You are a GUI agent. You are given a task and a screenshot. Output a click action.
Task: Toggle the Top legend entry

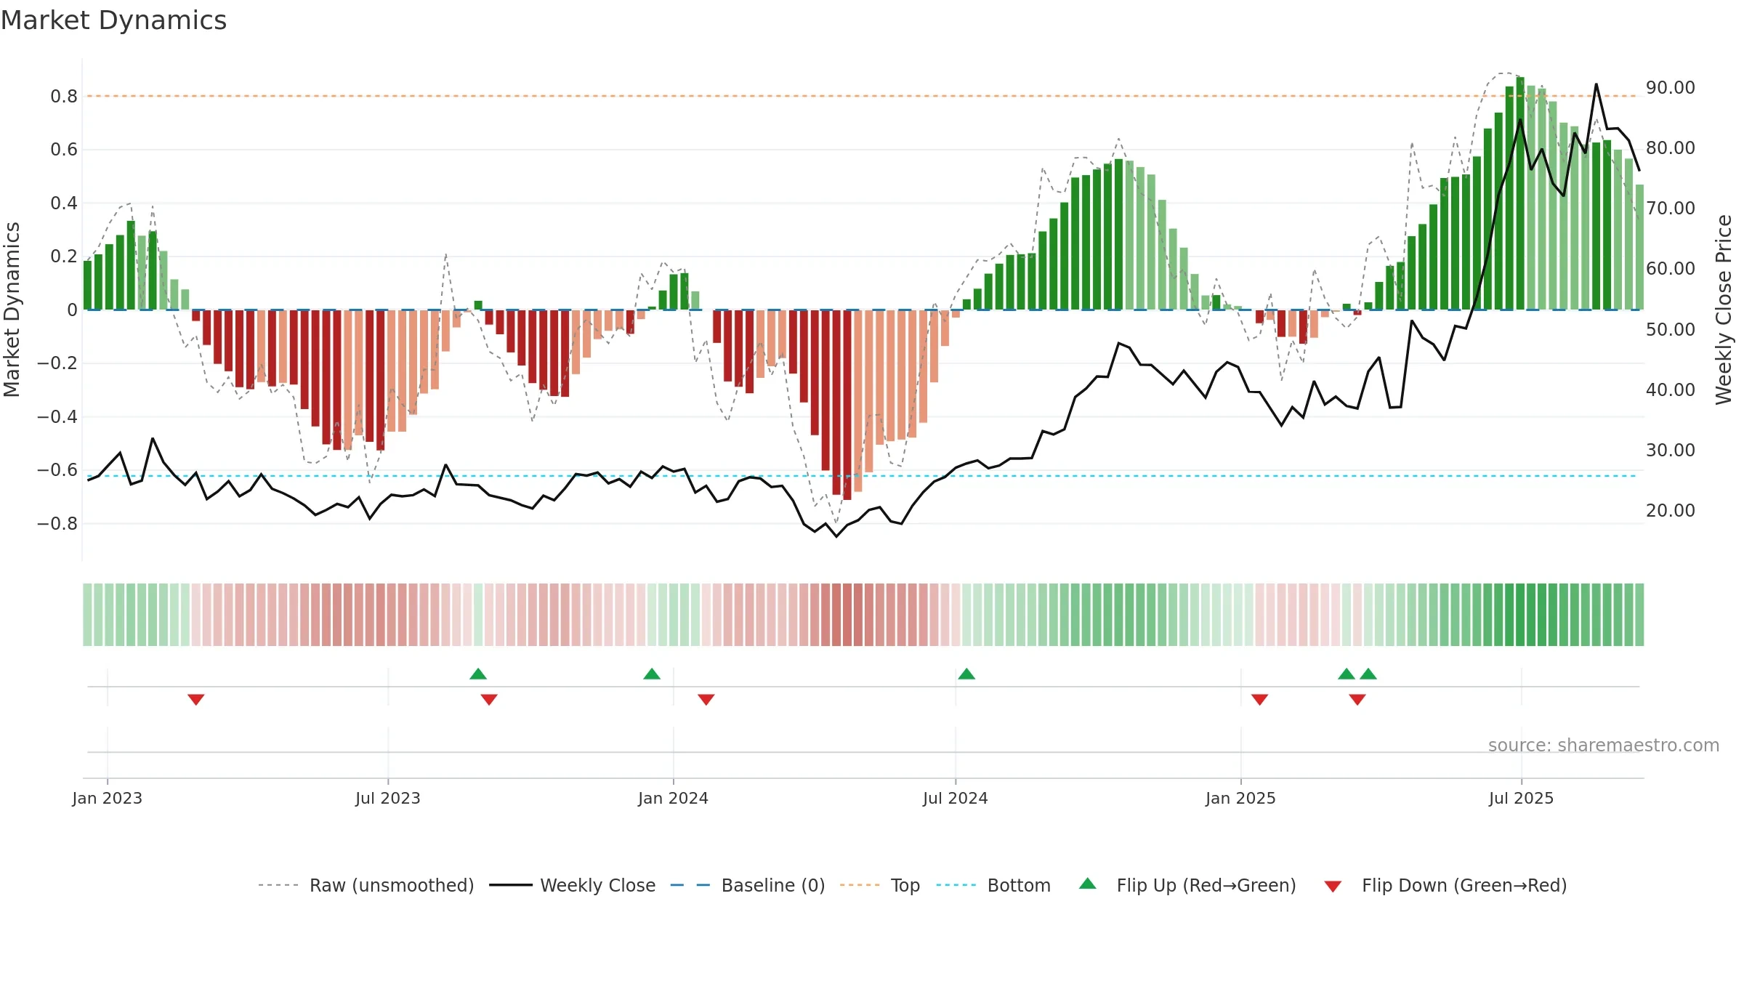[880, 885]
